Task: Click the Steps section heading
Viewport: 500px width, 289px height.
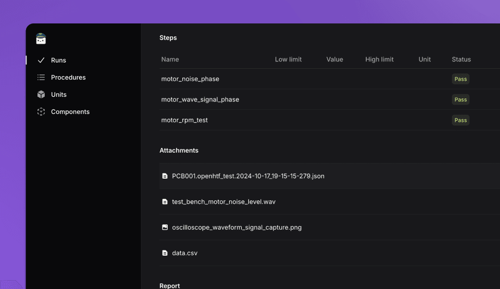Action: tap(168, 37)
